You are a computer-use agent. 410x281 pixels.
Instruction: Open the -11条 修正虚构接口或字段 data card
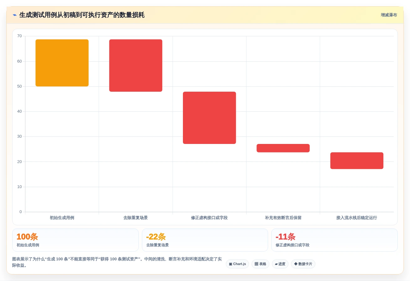click(x=335, y=240)
